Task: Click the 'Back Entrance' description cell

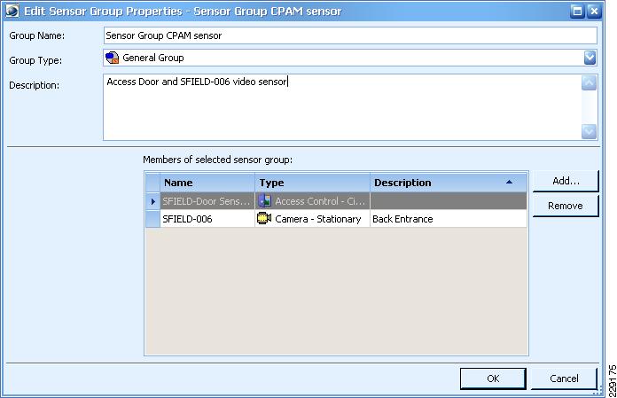Action: coord(449,219)
